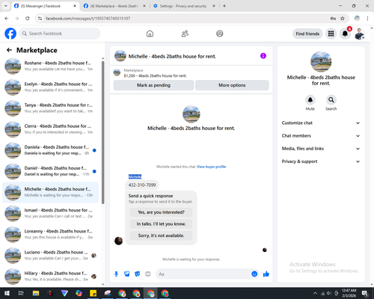Screen dimensions: 374x299
Task: Attach a file with the image icon
Action: coord(127,274)
